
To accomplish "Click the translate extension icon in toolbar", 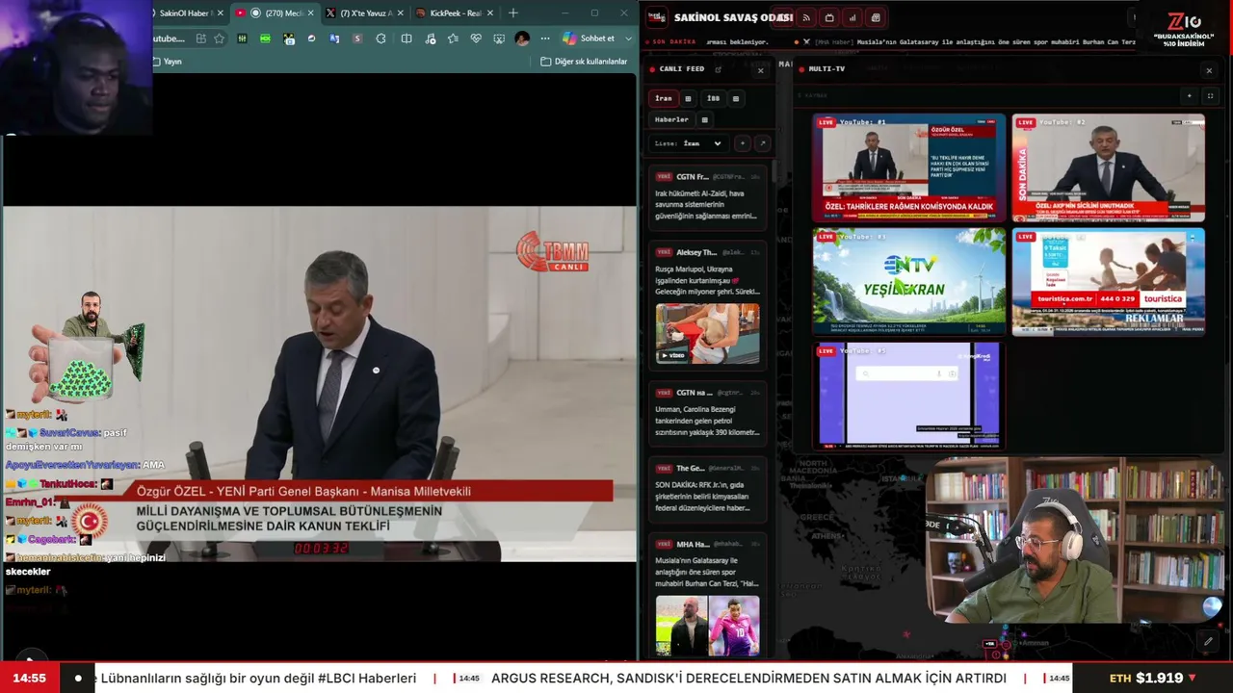I will coord(334,38).
